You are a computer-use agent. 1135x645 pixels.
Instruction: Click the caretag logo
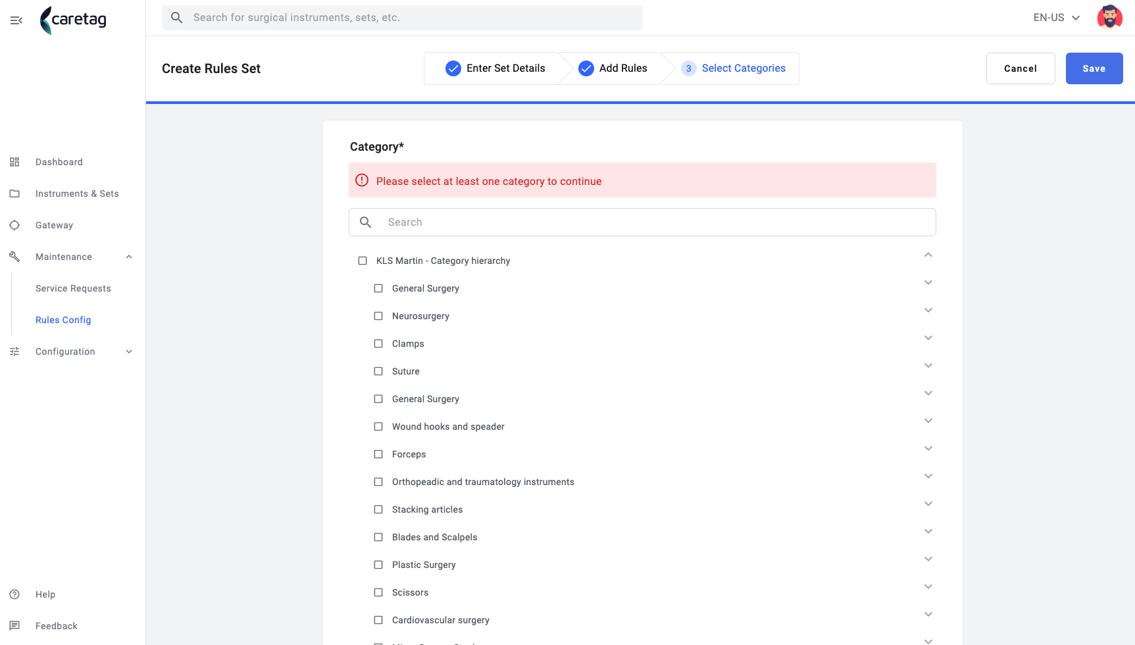coord(73,20)
